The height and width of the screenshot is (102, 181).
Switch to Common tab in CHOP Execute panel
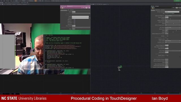pos(72,10)
